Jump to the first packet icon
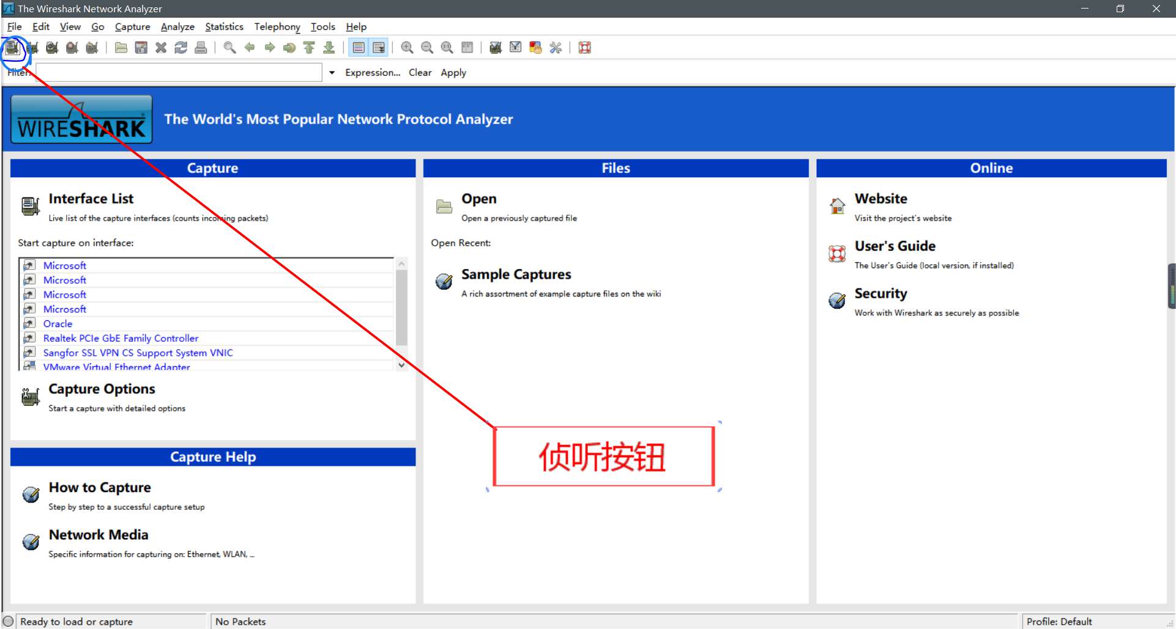 tap(310, 48)
